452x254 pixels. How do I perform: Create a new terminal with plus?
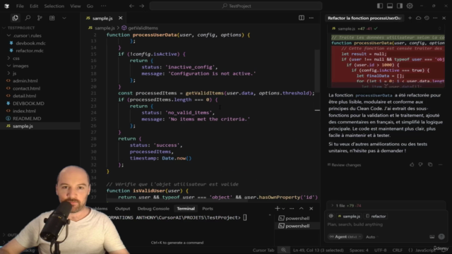coord(278,209)
